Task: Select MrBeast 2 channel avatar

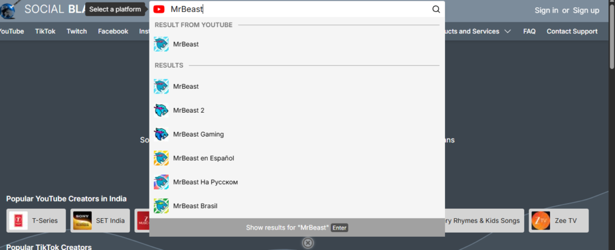Action: click(161, 110)
